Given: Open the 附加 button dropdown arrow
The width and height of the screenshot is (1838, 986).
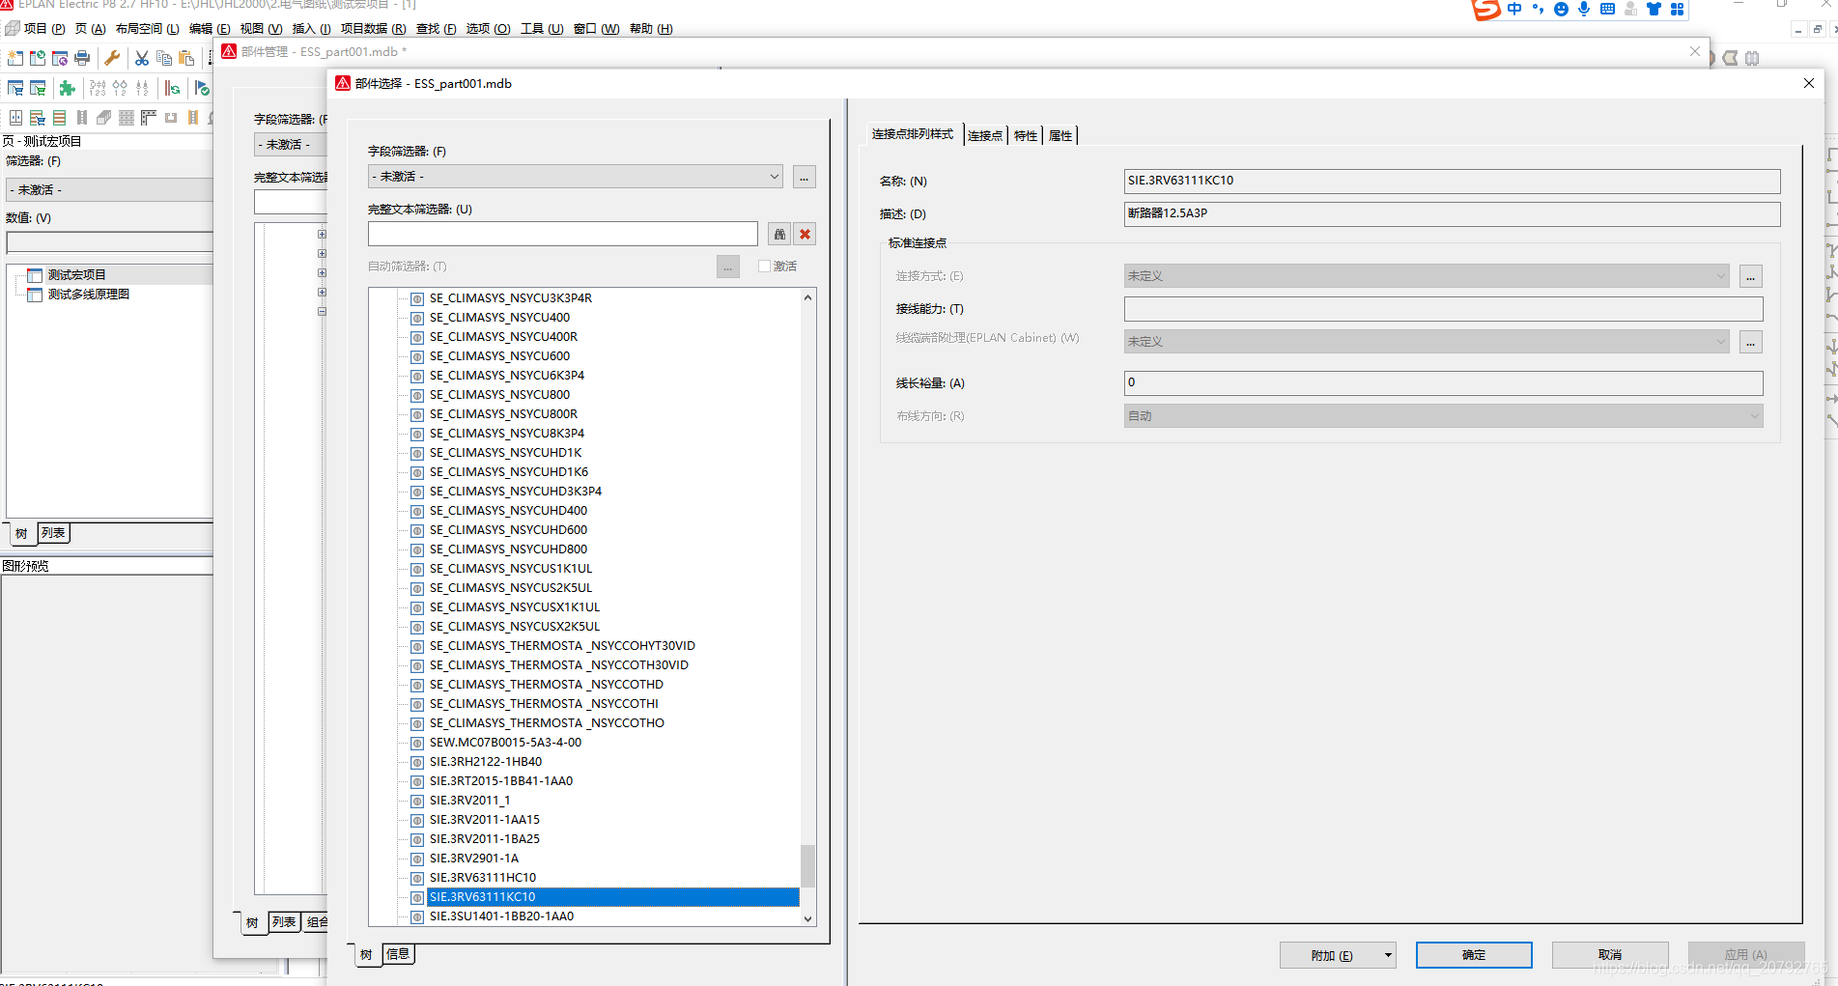Looking at the screenshot, I should 1388,955.
